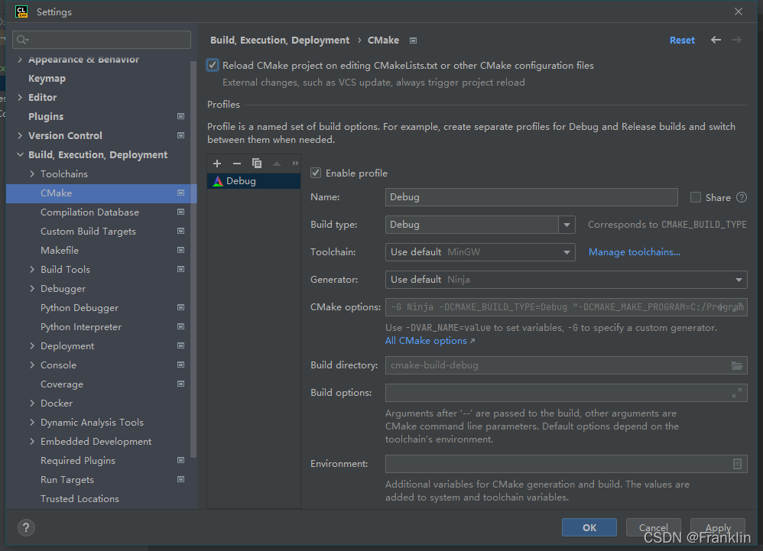Expand the Editor settings section

tap(20, 97)
